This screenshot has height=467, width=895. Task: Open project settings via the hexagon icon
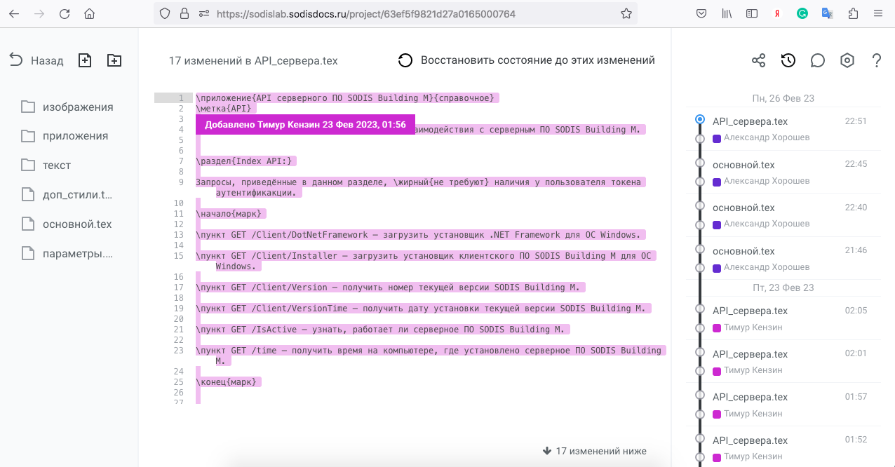click(847, 60)
